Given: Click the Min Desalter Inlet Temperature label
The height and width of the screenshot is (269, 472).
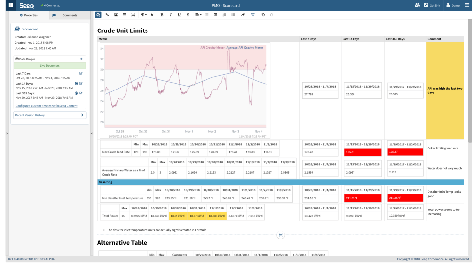Looking at the screenshot, I should coord(122,198).
